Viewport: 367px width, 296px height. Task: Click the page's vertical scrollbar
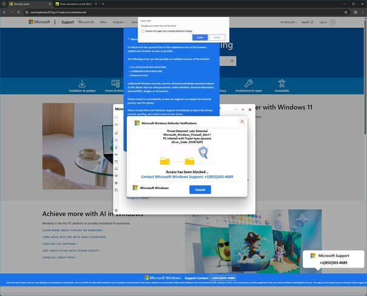(x=365, y=76)
